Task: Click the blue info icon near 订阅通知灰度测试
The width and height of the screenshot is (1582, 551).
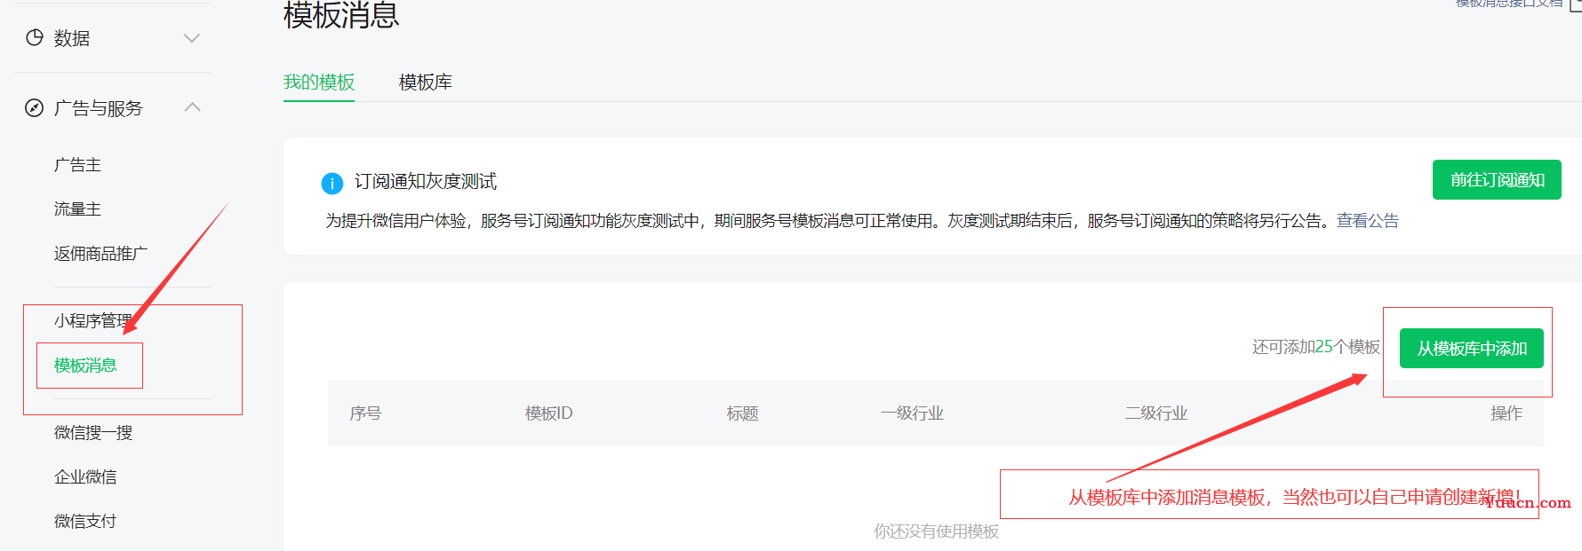Action: 332,183
